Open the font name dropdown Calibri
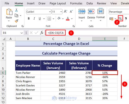 50,12
